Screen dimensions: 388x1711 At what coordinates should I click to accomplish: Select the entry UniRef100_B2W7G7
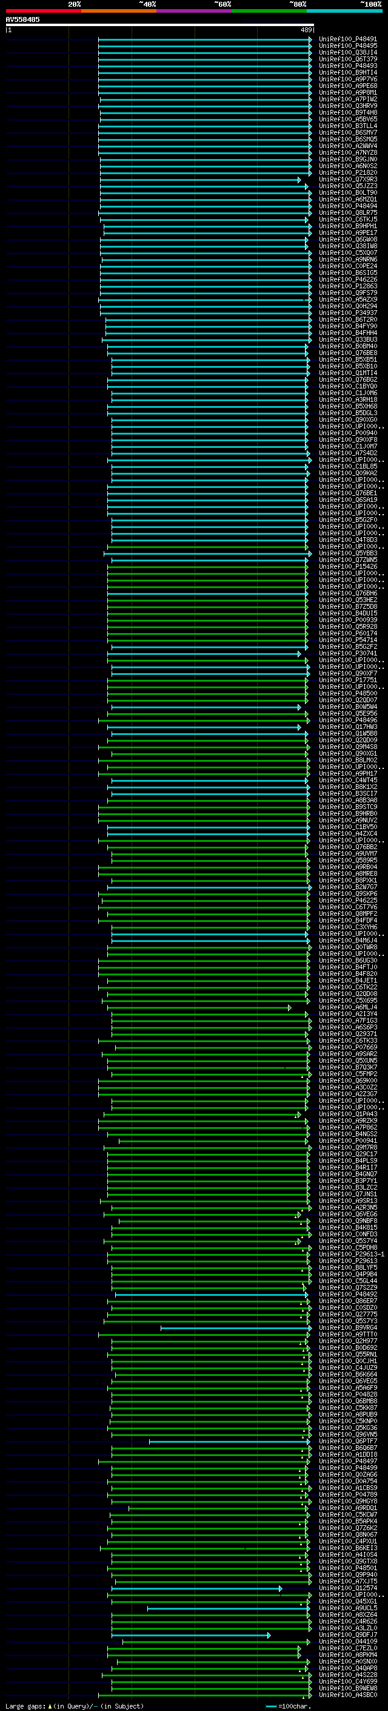click(347, 887)
